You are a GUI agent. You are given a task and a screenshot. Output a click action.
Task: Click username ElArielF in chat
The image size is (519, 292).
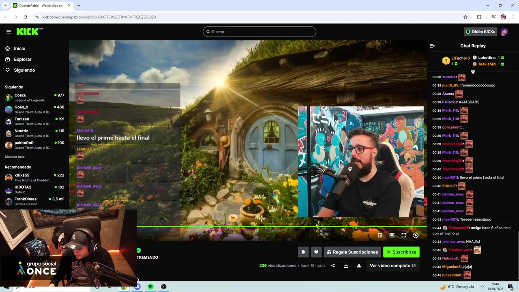coord(449,186)
